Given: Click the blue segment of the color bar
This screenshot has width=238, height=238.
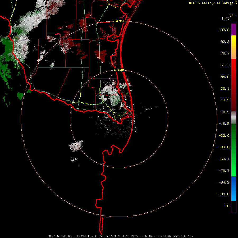Looking at the screenshot, I should point(234,189).
